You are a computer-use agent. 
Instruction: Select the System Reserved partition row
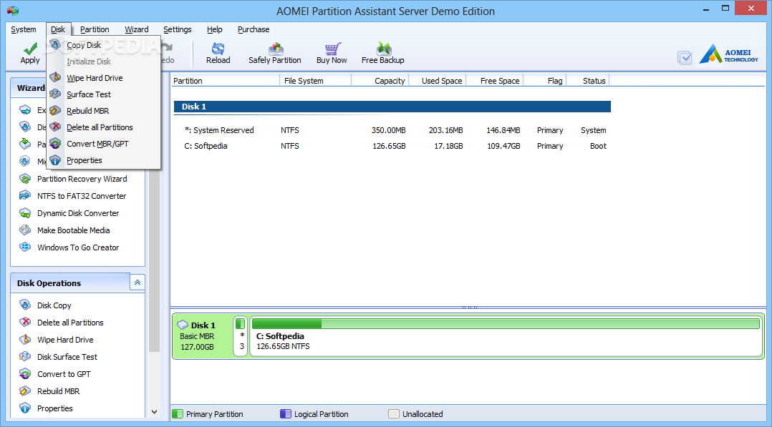click(392, 130)
